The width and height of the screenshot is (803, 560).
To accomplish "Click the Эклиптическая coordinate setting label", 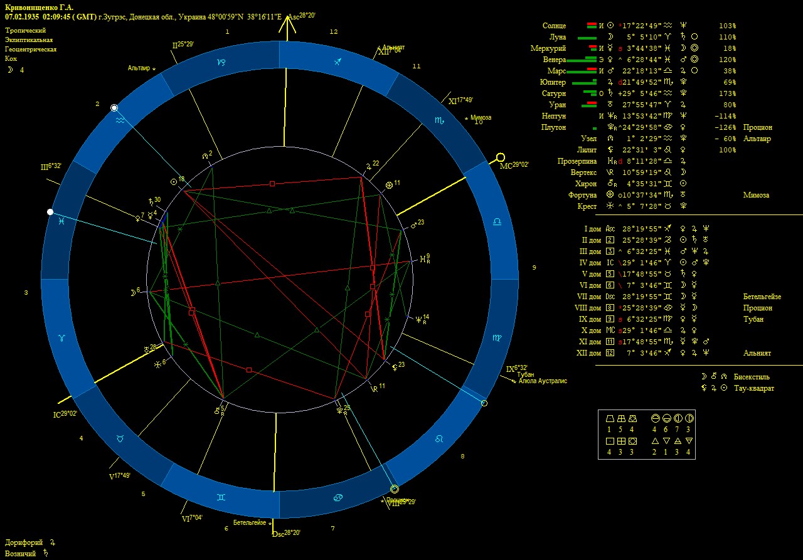I will tap(29, 40).
